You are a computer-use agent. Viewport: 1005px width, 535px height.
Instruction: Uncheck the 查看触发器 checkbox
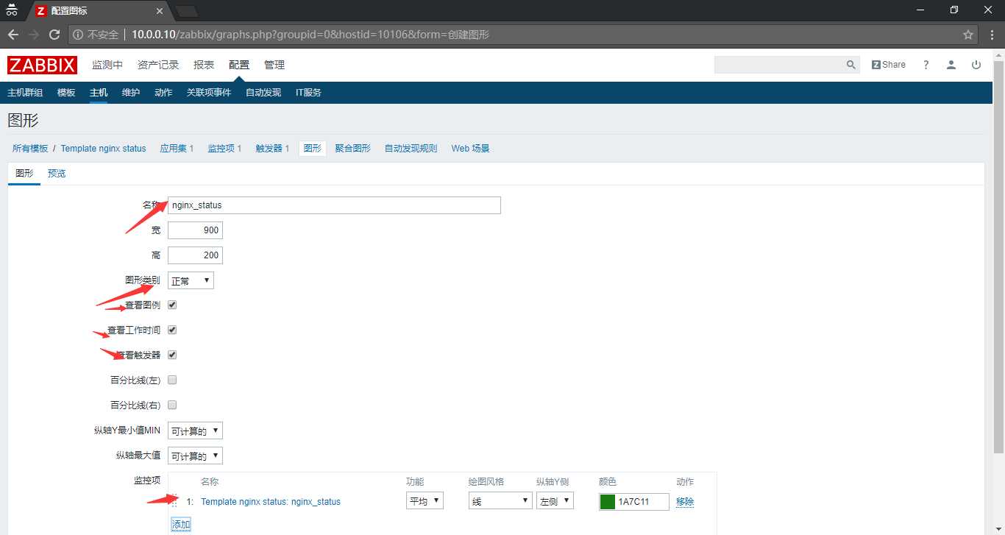pos(172,355)
